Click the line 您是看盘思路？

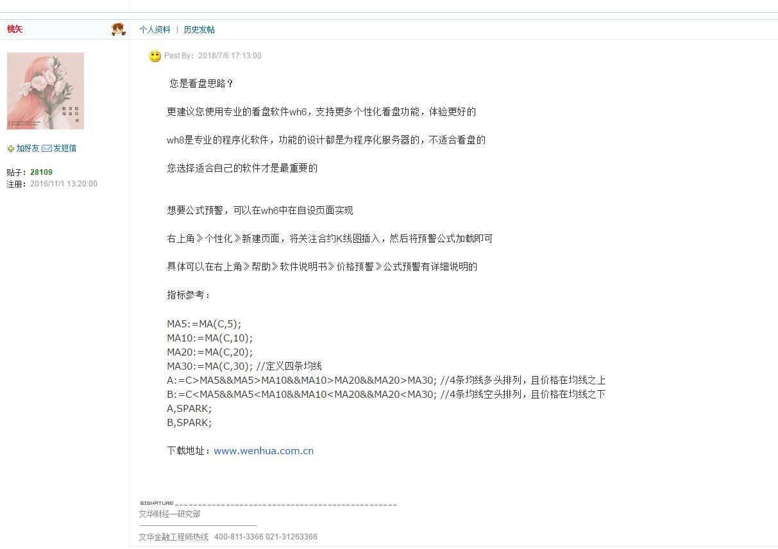click(x=201, y=84)
